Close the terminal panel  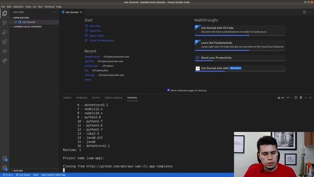tap(310, 97)
